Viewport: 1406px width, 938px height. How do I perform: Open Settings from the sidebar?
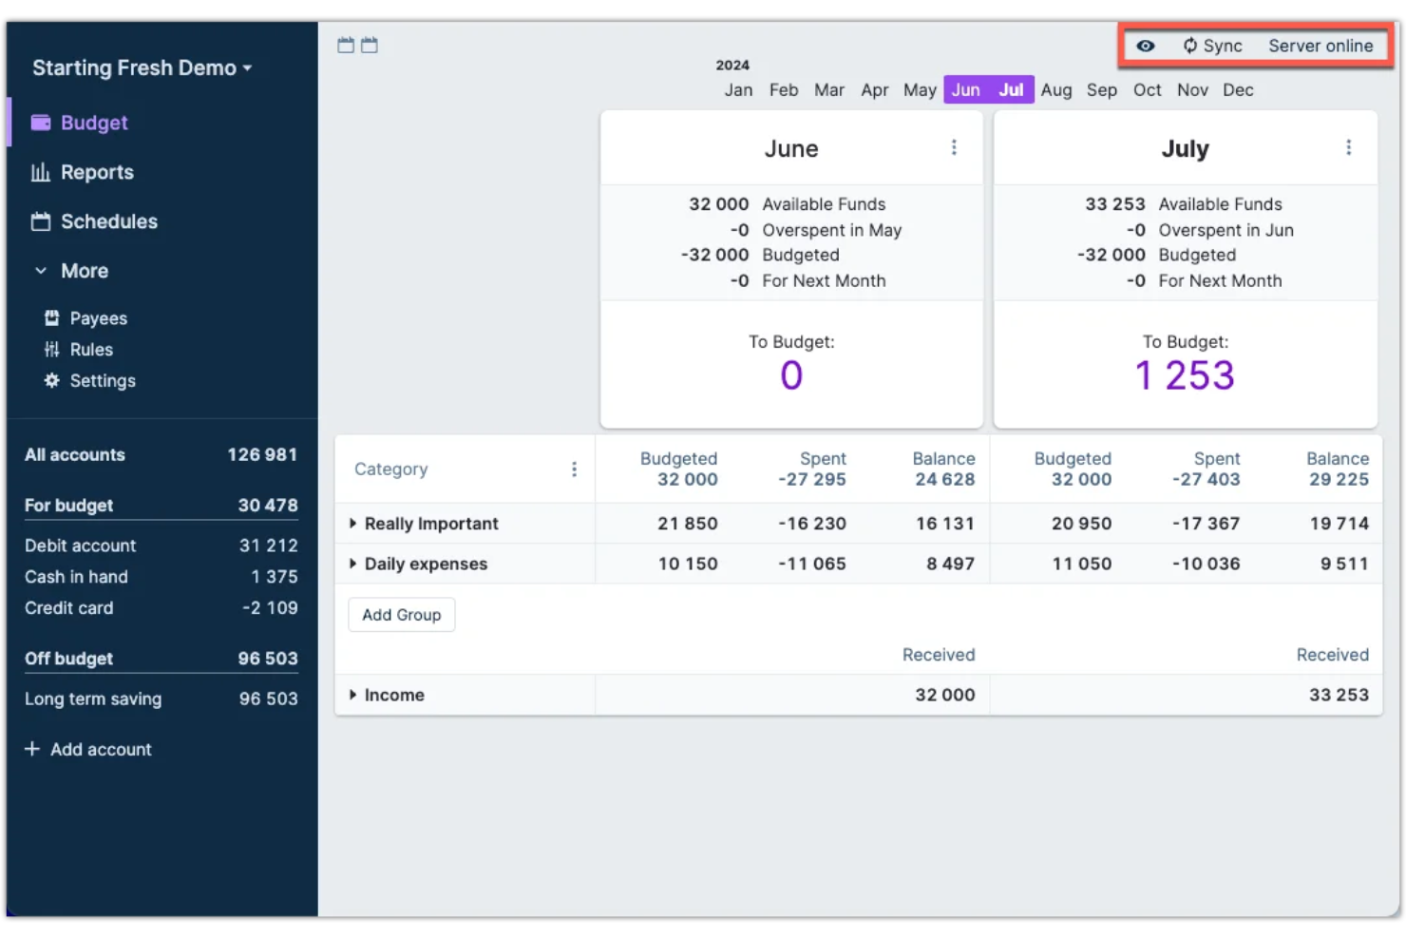pos(103,380)
